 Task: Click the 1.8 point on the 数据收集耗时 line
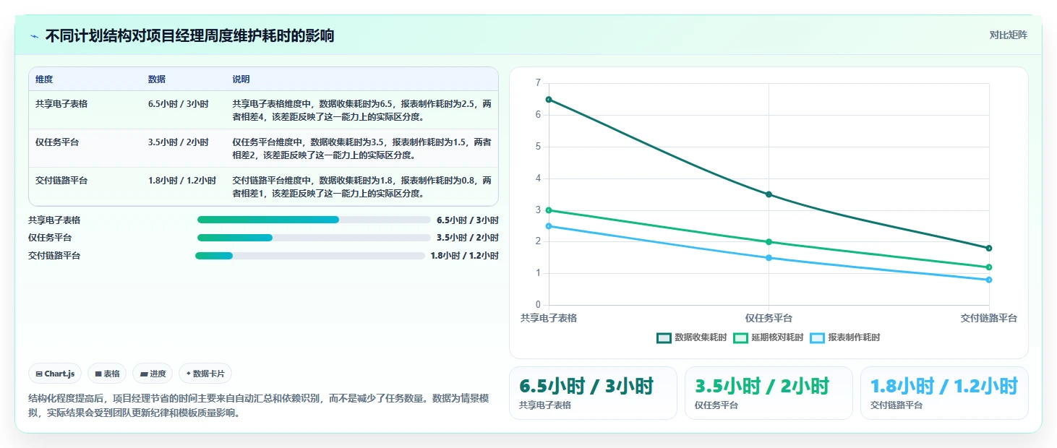(x=989, y=249)
